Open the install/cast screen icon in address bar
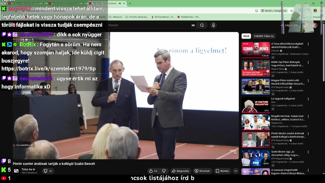This screenshot has width=325, height=183. [256, 11]
